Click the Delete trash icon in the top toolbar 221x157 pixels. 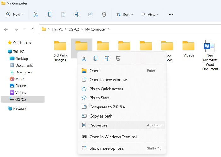(x=104, y=15)
